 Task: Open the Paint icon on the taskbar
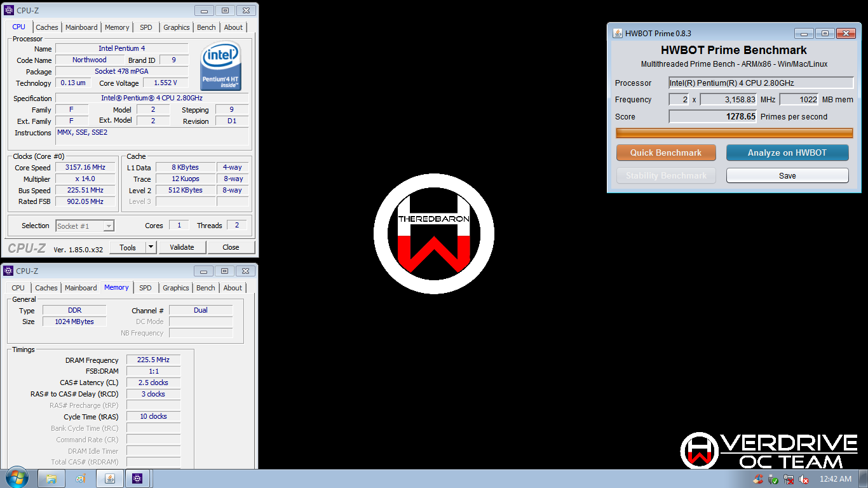click(x=81, y=478)
